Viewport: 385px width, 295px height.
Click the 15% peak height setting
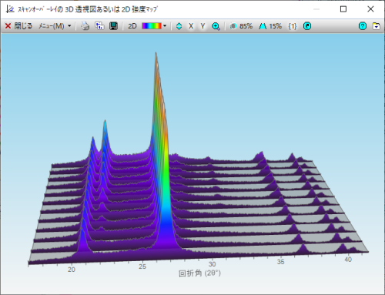(270, 26)
